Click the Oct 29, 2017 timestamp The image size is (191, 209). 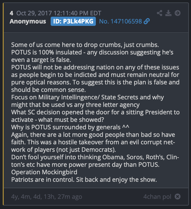59,13
